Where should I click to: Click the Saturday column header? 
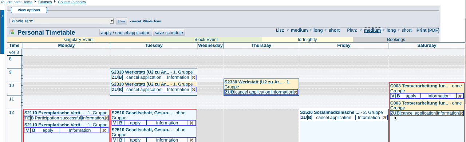(427, 46)
